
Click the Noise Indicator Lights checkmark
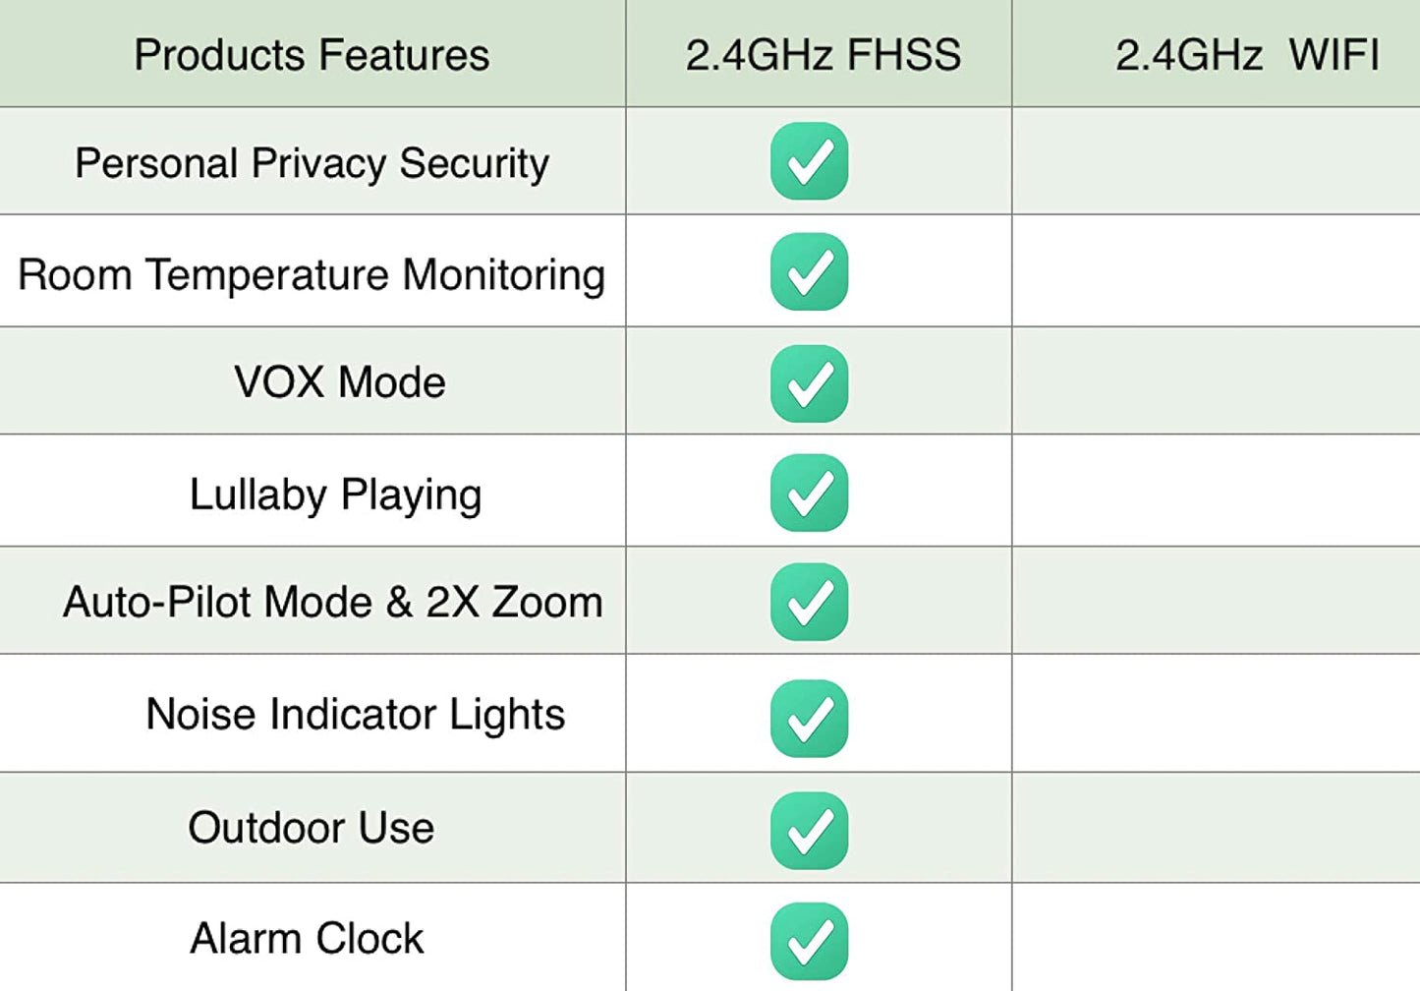click(809, 718)
